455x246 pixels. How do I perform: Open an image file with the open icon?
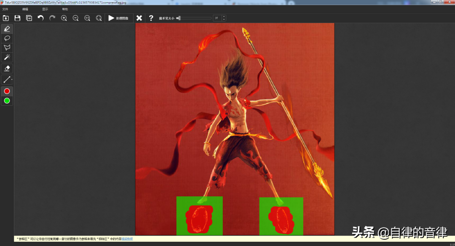[x=6, y=18]
